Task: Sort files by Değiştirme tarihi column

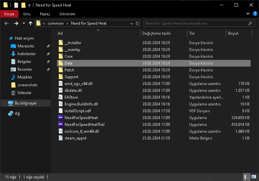Action: 156,33
